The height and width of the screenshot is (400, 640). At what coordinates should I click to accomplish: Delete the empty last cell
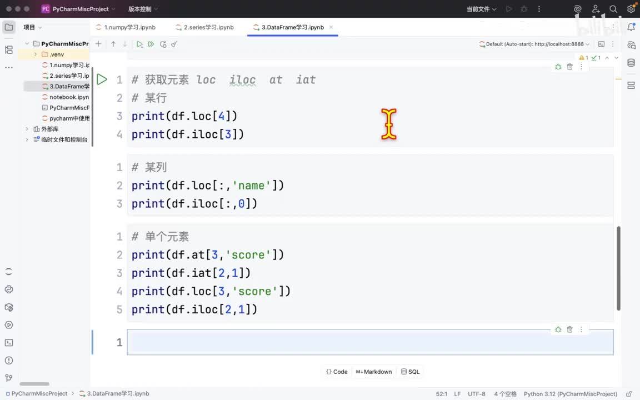point(570,329)
